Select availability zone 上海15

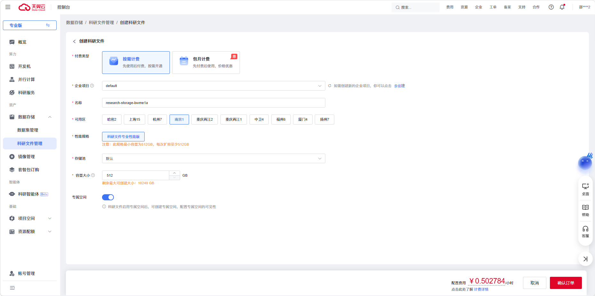pyautogui.click(x=134, y=119)
